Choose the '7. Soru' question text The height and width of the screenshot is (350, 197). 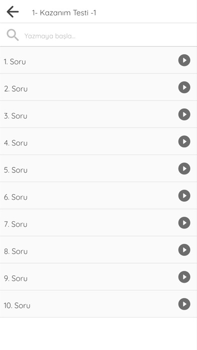pos(16,224)
